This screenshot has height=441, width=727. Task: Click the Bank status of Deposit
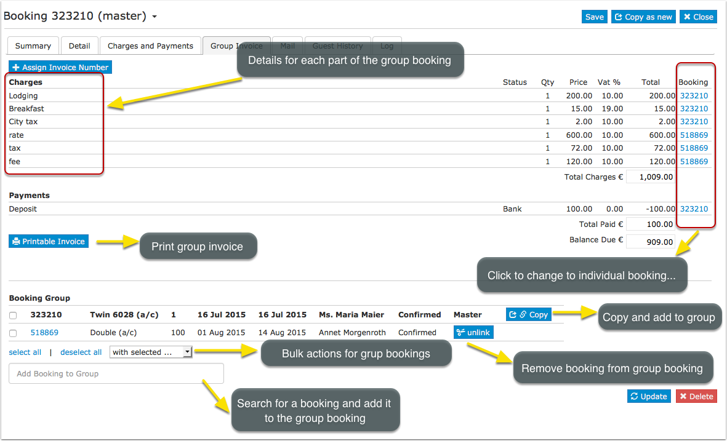pos(512,209)
